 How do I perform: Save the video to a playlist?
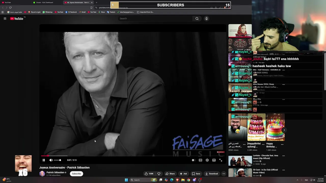196,174
